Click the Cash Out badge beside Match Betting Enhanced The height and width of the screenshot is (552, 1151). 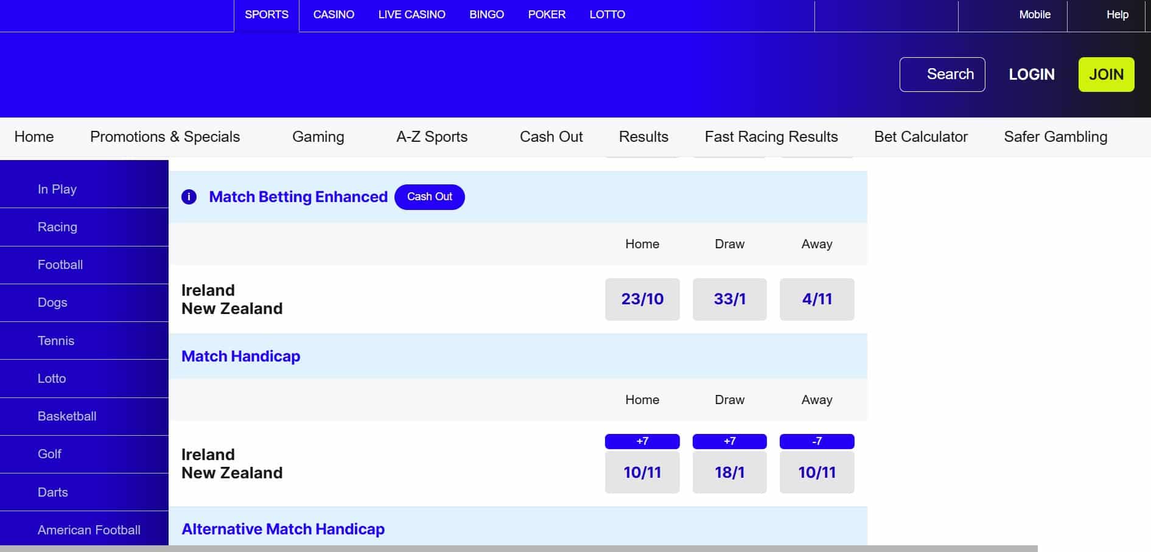point(429,197)
